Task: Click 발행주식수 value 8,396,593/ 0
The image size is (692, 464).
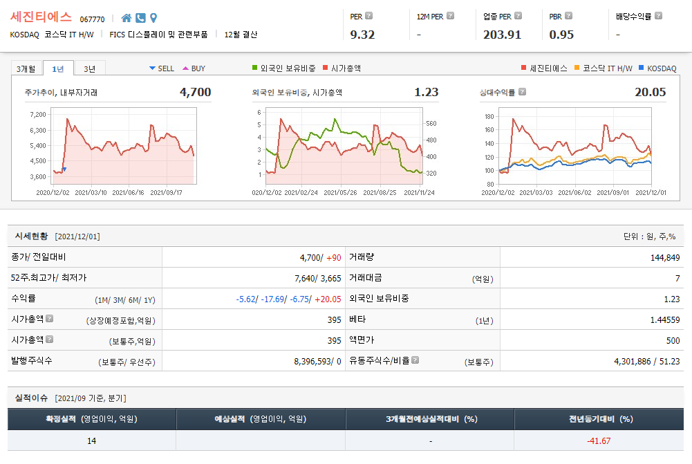Action: coord(318,362)
